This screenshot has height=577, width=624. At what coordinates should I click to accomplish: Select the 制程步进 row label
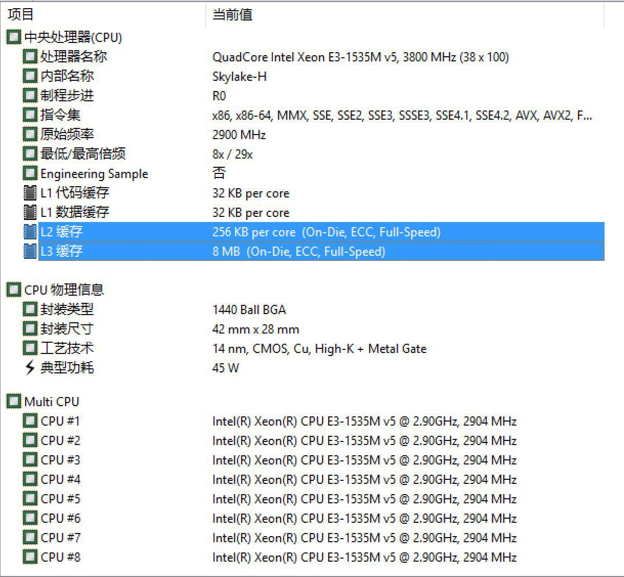(x=67, y=95)
